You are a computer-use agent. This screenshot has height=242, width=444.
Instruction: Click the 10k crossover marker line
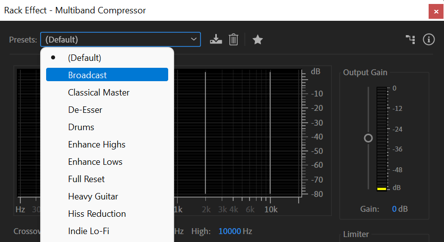[270, 133]
